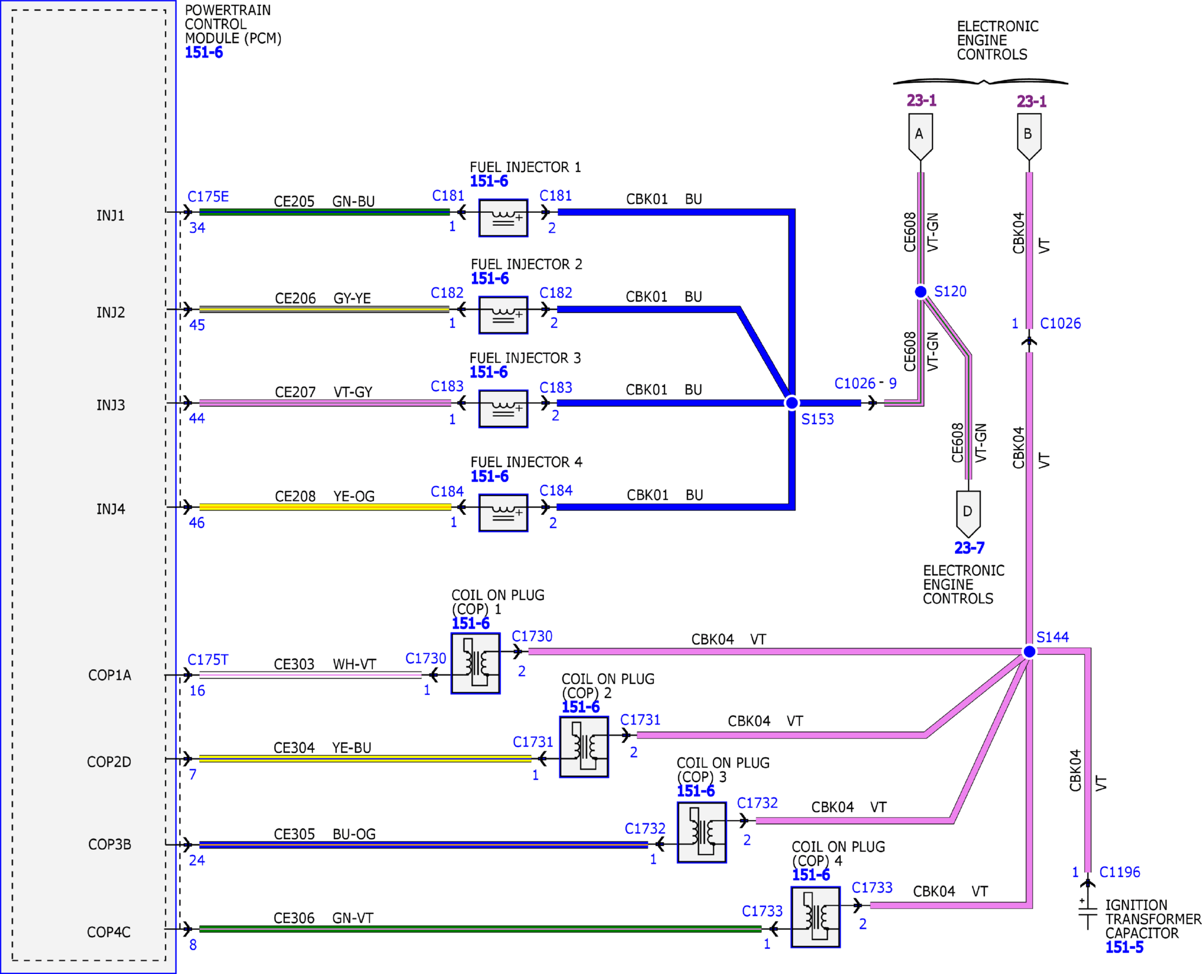Click the Fuel Injector 3 symbol box
This screenshot has width=1202, height=974.
pyautogui.click(x=503, y=408)
